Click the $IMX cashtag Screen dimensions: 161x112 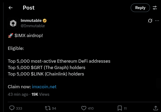[20, 35]
